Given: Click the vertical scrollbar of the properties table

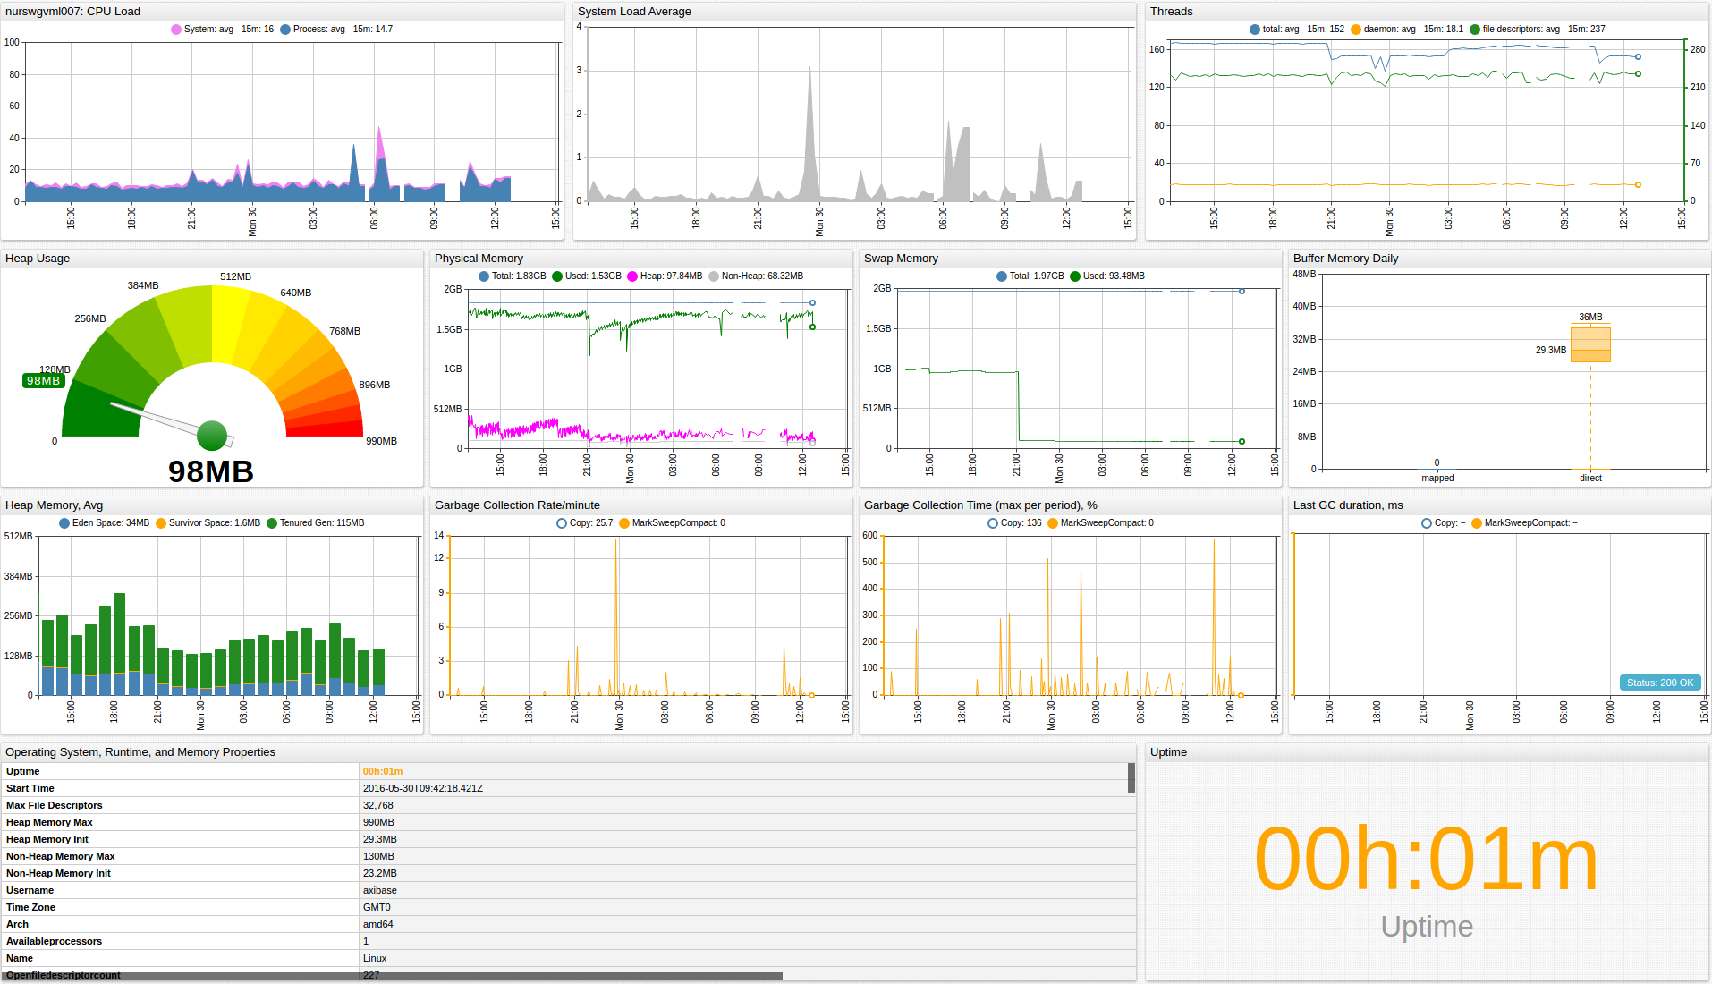Looking at the screenshot, I should [x=1131, y=778].
